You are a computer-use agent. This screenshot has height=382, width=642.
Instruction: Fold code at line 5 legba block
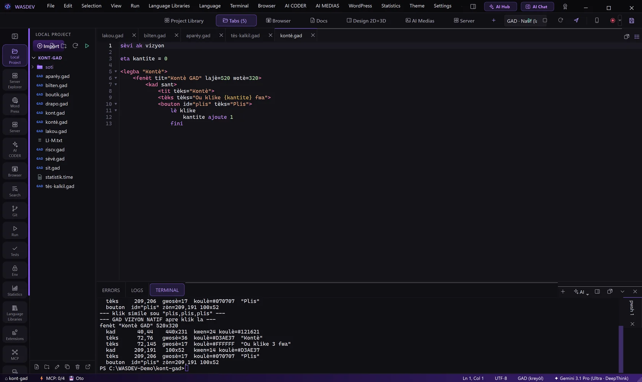click(x=116, y=71)
